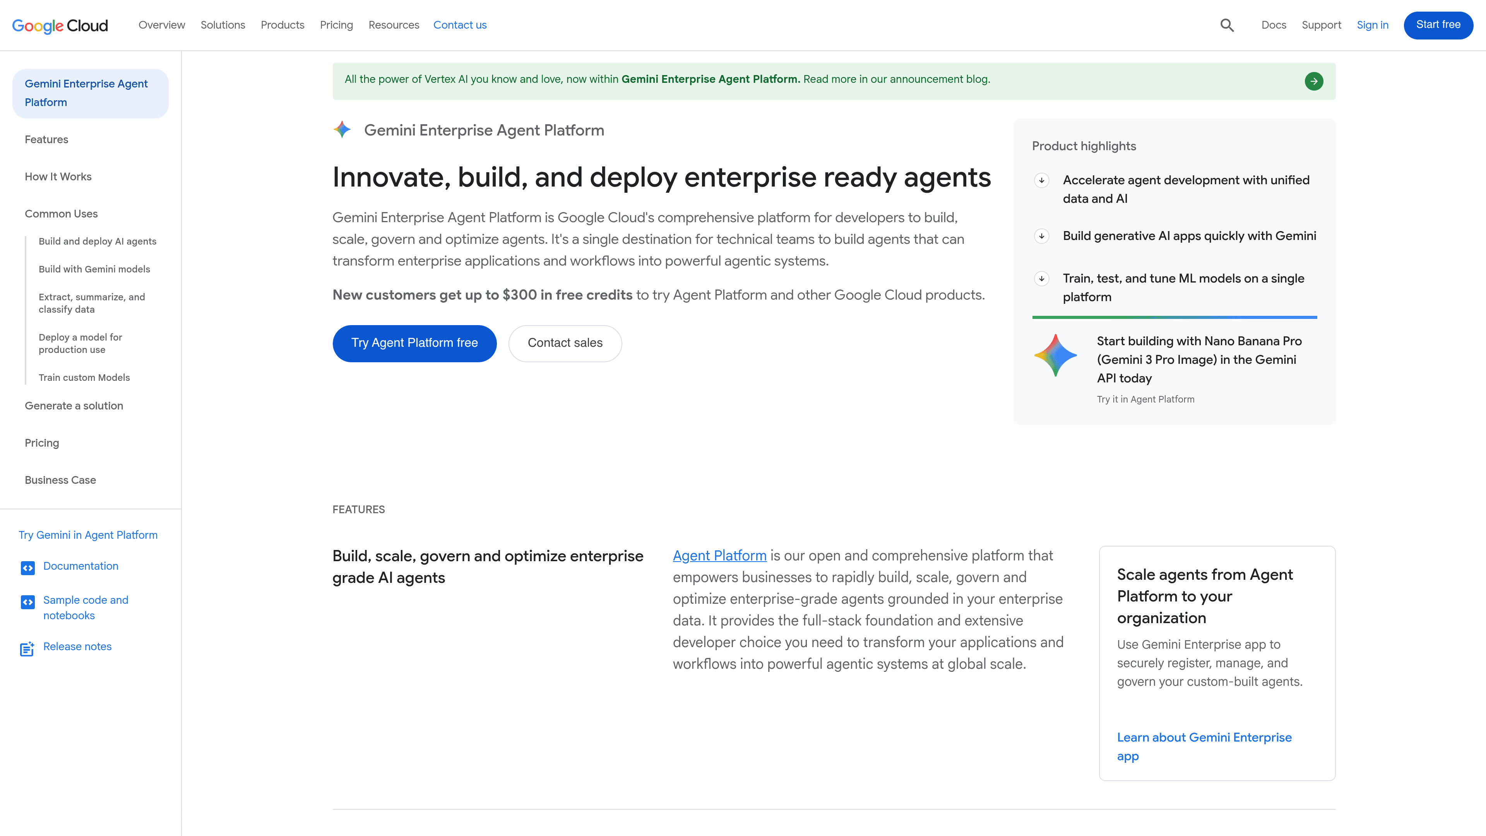Select 'Extract, summarize, and classify data'
Viewport: 1486px width, 836px height.
[x=92, y=303]
